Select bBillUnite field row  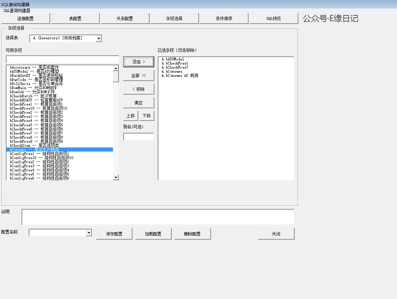[x=59, y=84]
